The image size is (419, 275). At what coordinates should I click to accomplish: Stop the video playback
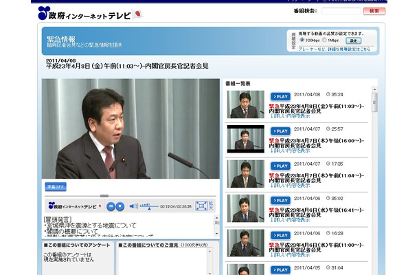pyautogui.click(x=120, y=206)
